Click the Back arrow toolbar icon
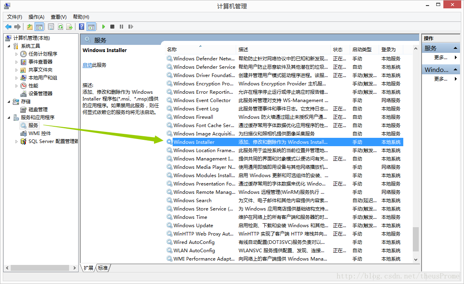Image resolution: width=464 pixels, height=284 pixels. coord(8,27)
